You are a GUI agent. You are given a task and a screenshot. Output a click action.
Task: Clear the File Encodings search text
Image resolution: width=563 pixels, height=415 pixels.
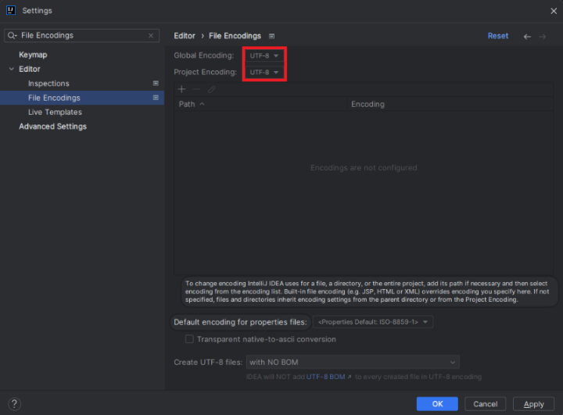[x=151, y=35]
